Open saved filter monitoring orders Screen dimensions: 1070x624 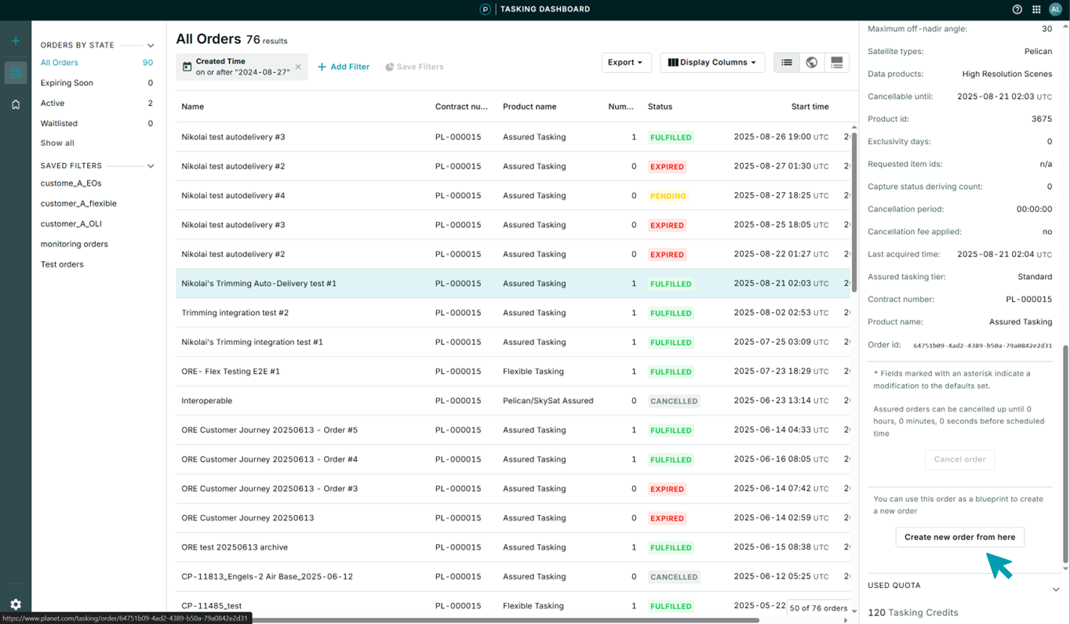pos(74,245)
